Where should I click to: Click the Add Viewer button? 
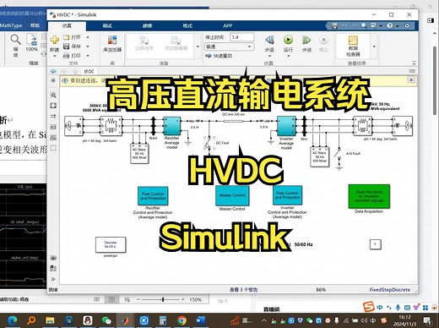(176, 43)
